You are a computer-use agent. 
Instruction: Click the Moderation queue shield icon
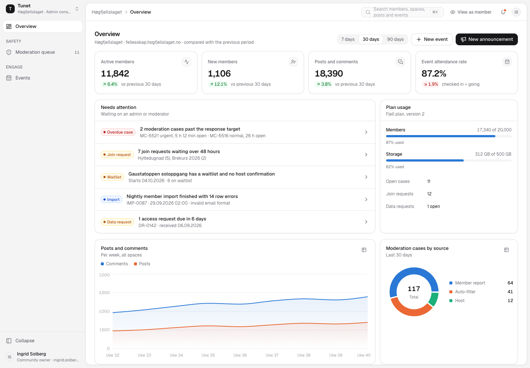coord(9,52)
